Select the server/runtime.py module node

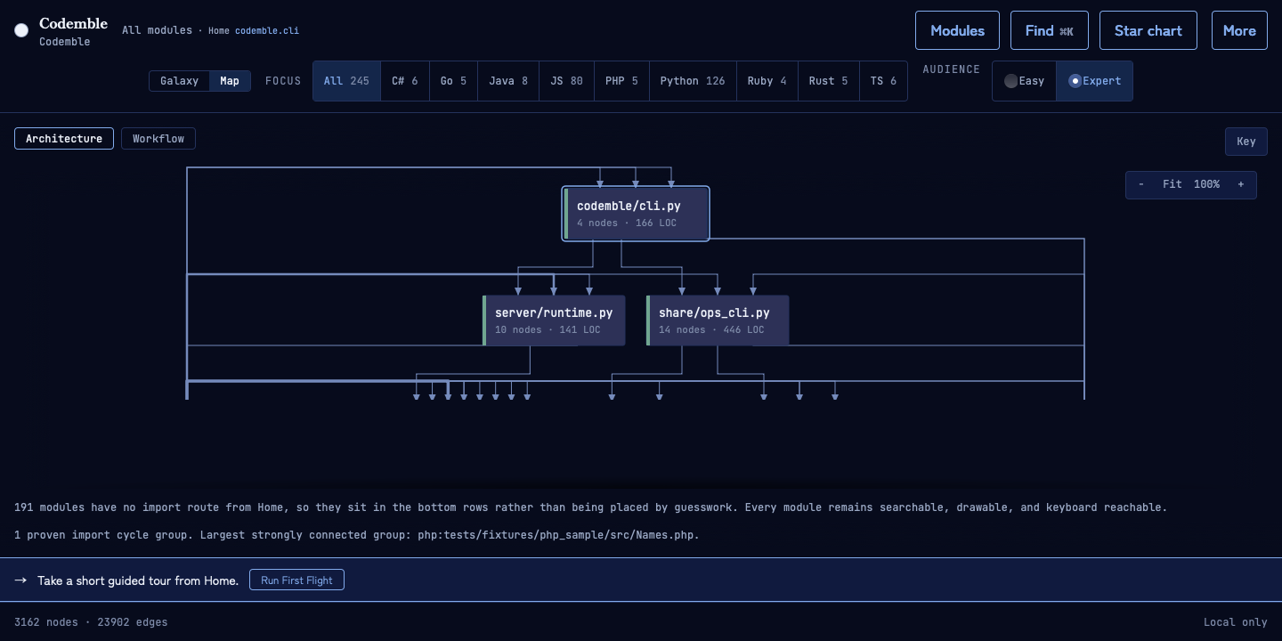click(554, 320)
